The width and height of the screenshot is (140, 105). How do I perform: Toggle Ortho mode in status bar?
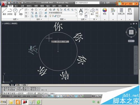52,96
